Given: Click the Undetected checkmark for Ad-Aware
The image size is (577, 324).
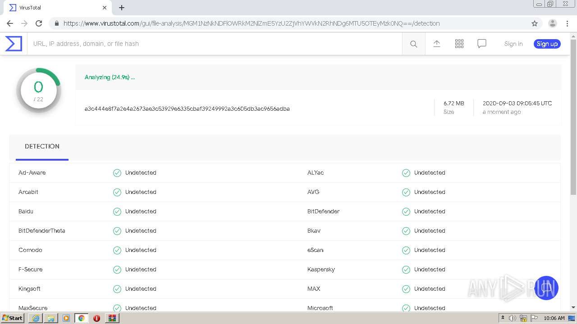Looking at the screenshot, I should (117, 173).
